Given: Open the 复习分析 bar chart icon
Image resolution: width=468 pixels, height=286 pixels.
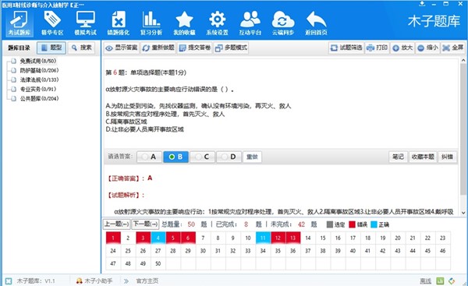Looking at the screenshot, I should tap(151, 23).
